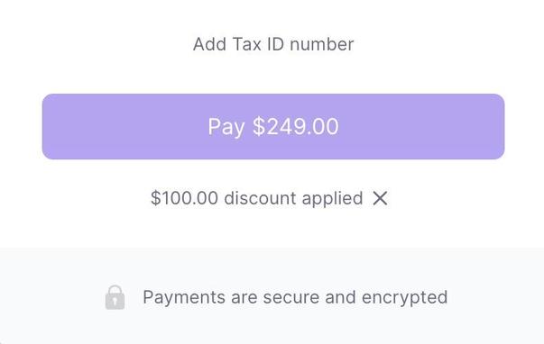Click the word Pay on the purple button
Screen dimensions: 544x344
pos(226,127)
